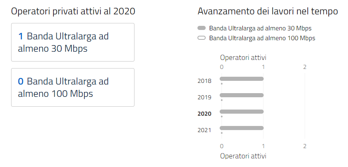Click the blue number 0 count
The width and height of the screenshot is (348, 167).
point(21,81)
